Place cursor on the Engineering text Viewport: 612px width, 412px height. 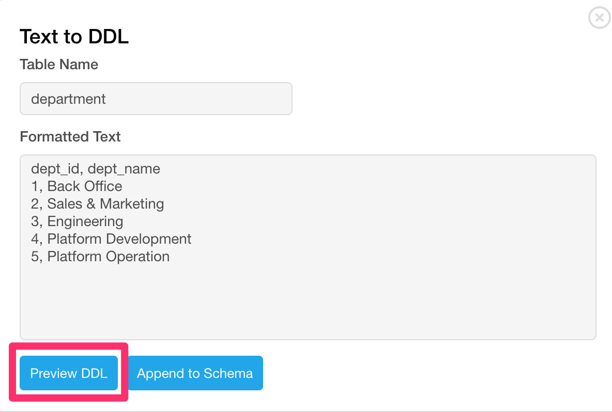(x=85, y=221)
